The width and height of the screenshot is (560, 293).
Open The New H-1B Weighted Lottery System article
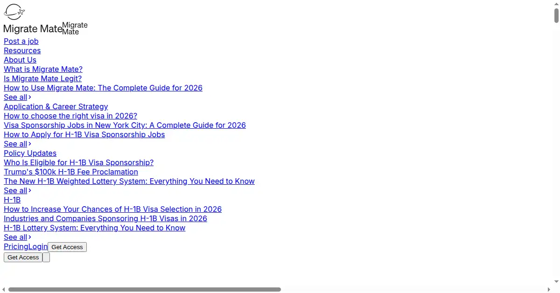pyautogui.click(x=129, y=181)
